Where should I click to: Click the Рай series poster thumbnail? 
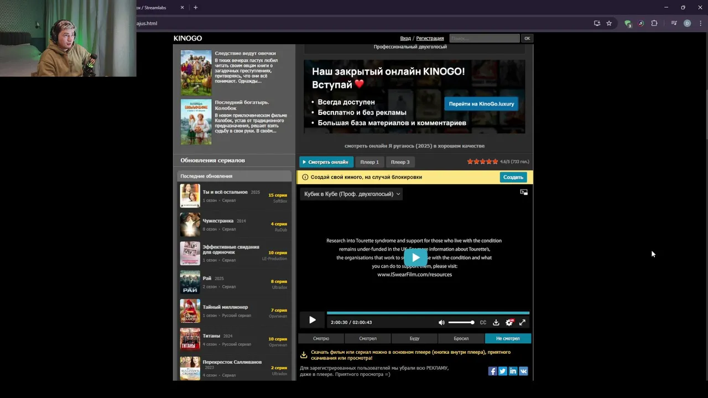[x=190, y=282]
